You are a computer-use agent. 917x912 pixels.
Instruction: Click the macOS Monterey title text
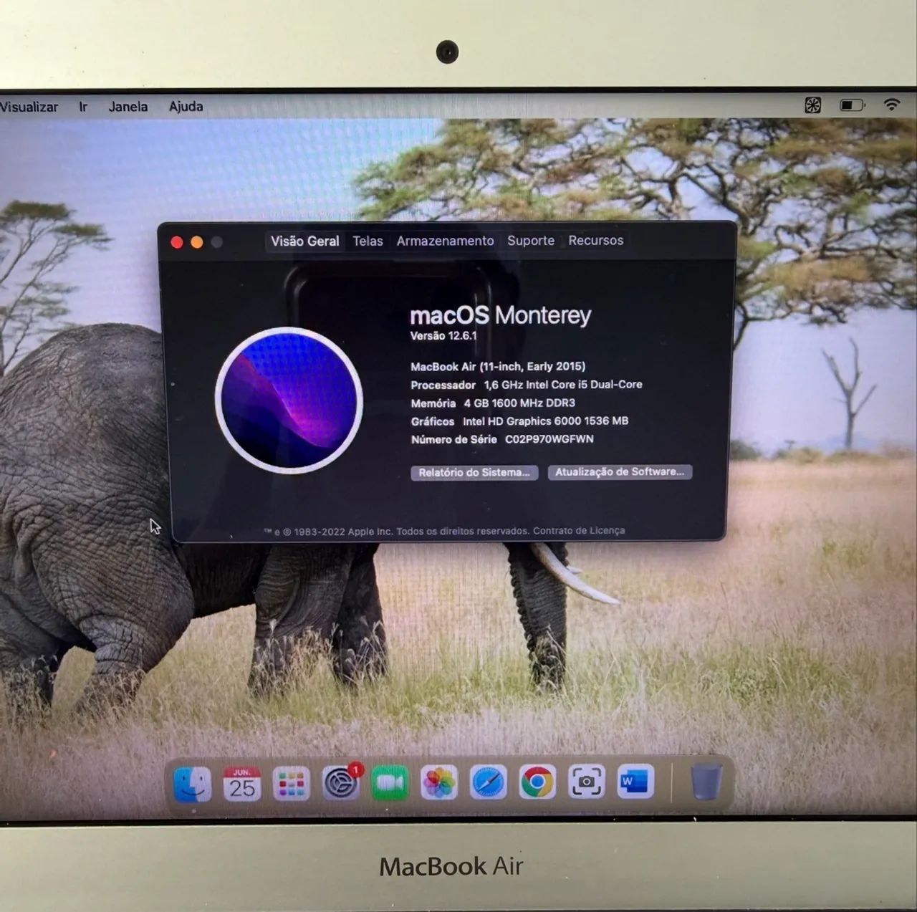point(501,315)
